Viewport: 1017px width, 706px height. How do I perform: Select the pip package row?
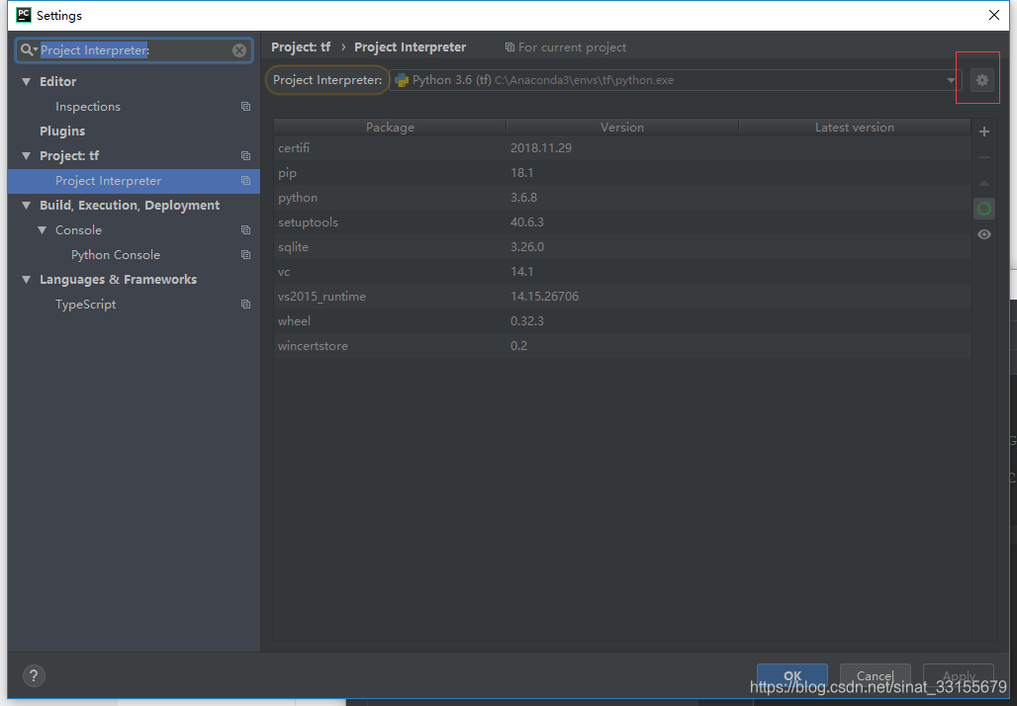click(x=622, y=172)
